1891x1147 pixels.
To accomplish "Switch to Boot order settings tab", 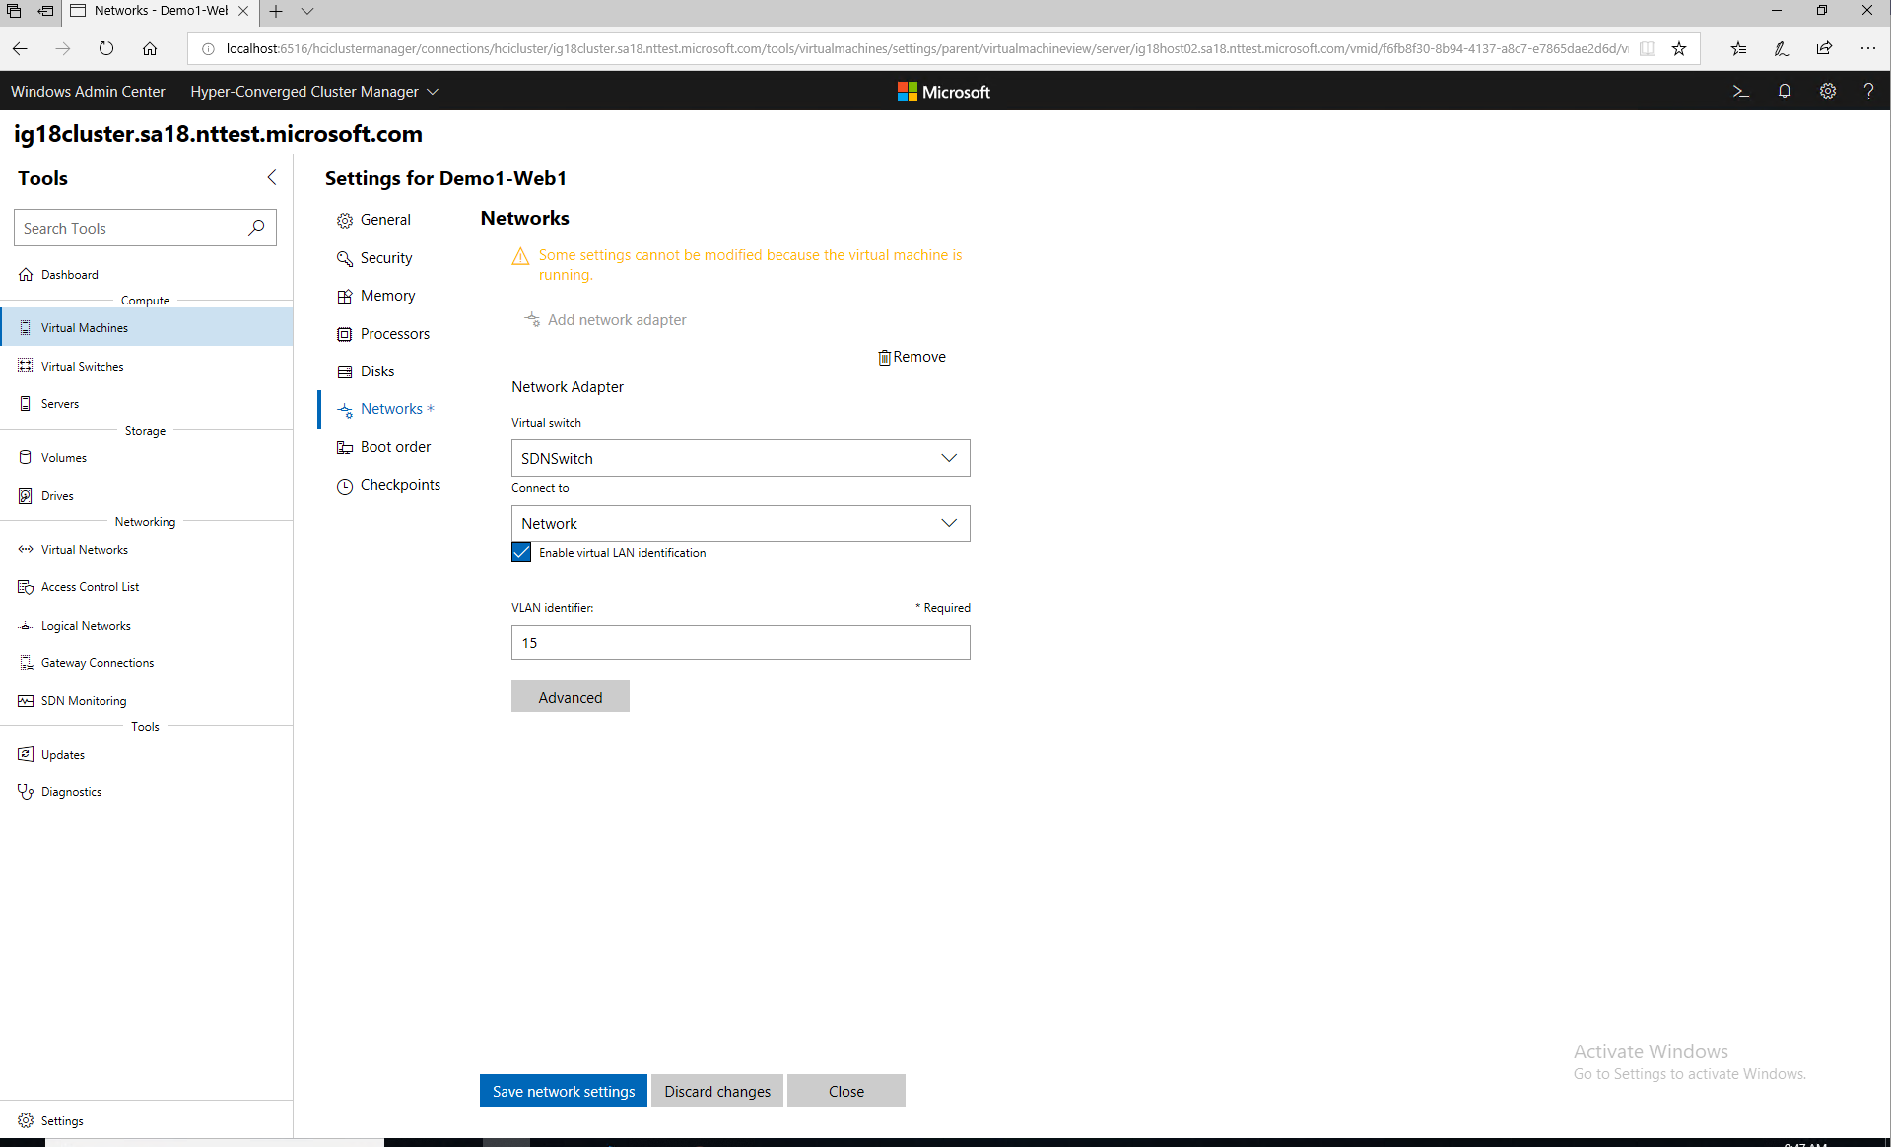I will 384,447.
